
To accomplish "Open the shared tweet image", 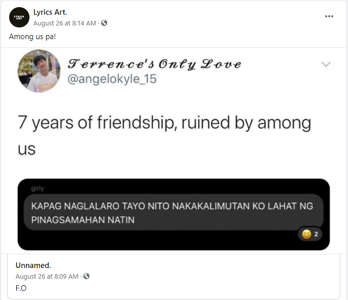I will click(174, 151).
